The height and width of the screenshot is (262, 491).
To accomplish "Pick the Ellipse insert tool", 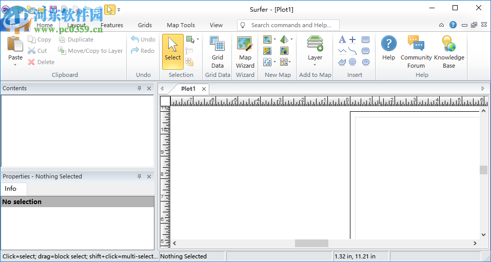I will [365, 62].
